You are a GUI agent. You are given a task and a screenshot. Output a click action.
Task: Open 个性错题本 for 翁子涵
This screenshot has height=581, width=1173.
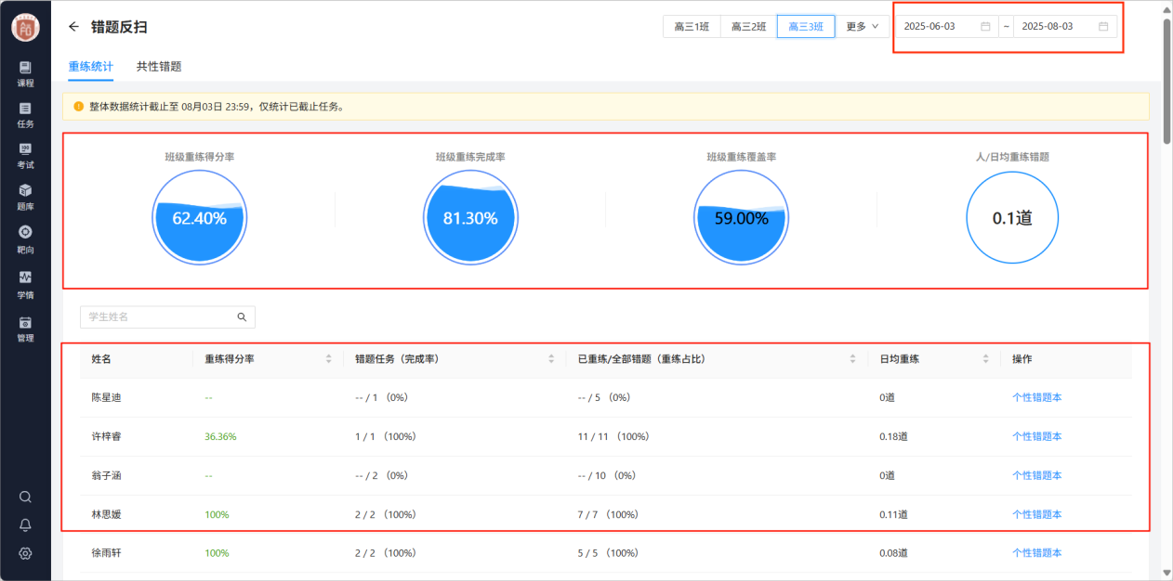[1036, 475]
